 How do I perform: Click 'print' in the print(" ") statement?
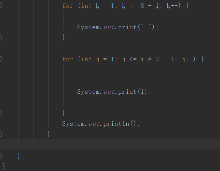[127, 27]
